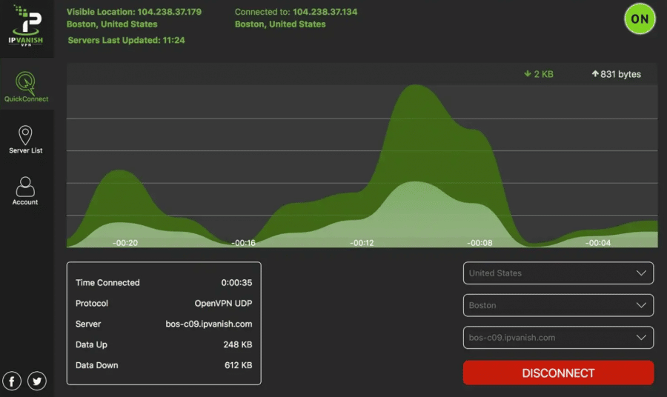Click the Connected to IP 104.238.37.134
The width and height of the screenshot is (667, 397).
325,12
